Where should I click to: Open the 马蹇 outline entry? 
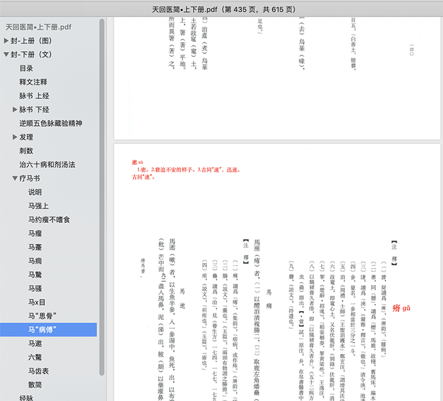click(x=35, y=247)
